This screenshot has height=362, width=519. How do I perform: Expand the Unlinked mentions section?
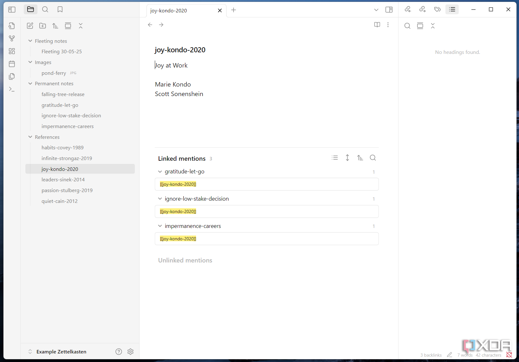pos(185,260)
